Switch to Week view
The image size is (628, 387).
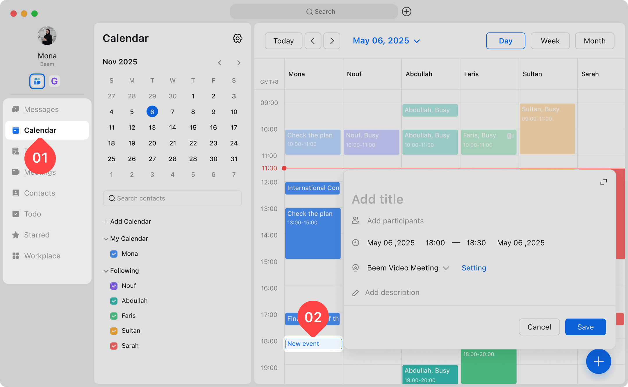pyautogui.click(x=550, y=41)
